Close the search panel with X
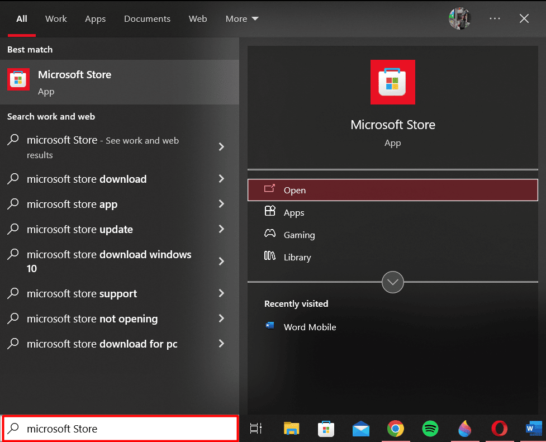Viewport: 546px width, 442px height. pos(524,18)
